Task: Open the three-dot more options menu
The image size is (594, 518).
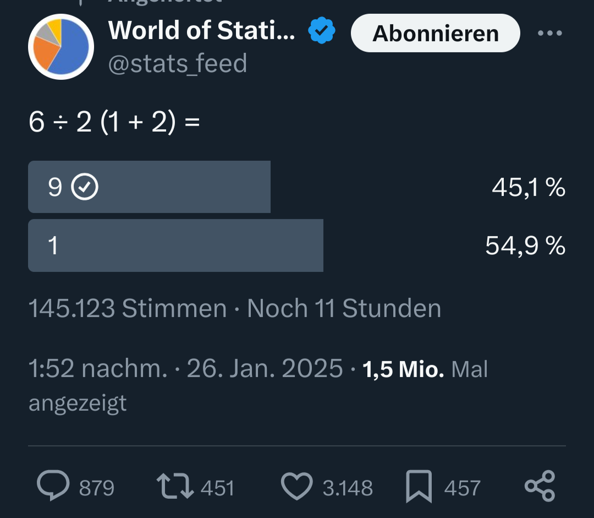Action: [550, 33]
